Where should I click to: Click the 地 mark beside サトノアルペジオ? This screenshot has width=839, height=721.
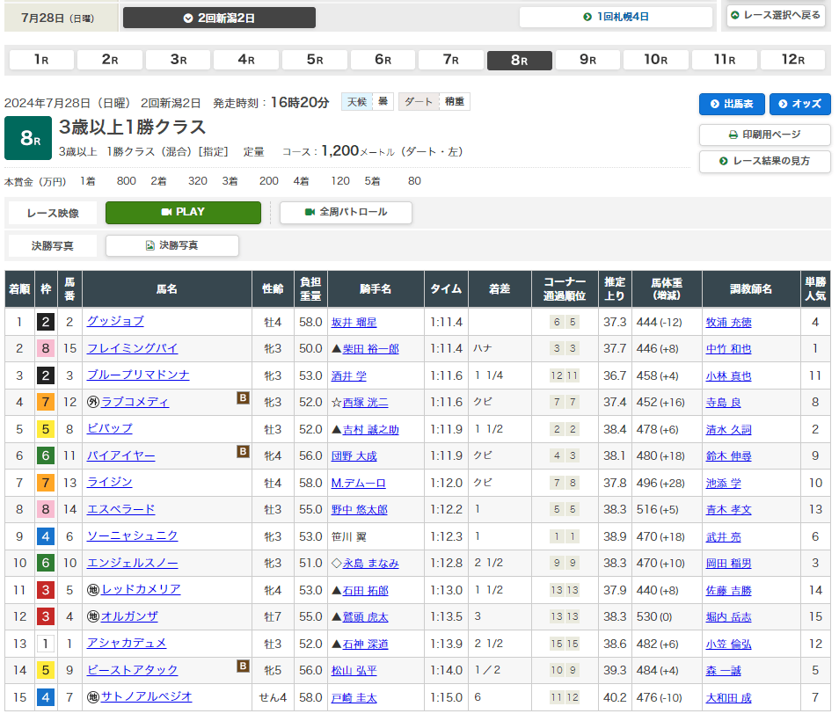coord(93,697)
